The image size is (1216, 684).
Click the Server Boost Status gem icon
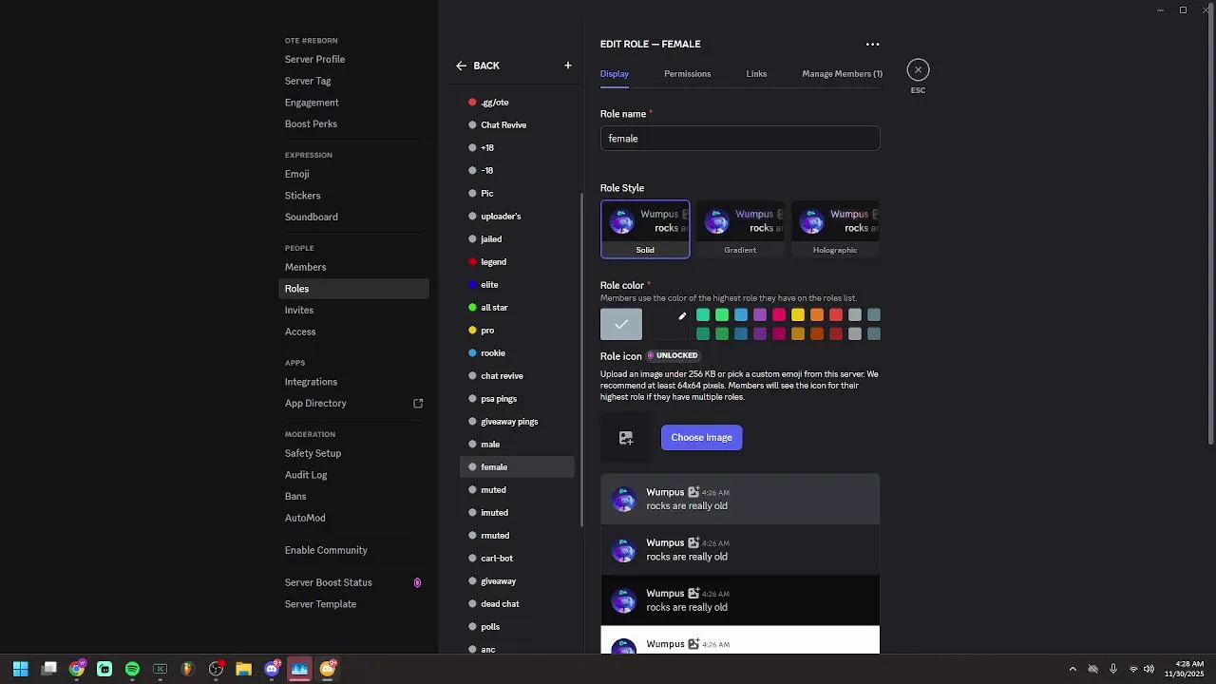point(417,582)
